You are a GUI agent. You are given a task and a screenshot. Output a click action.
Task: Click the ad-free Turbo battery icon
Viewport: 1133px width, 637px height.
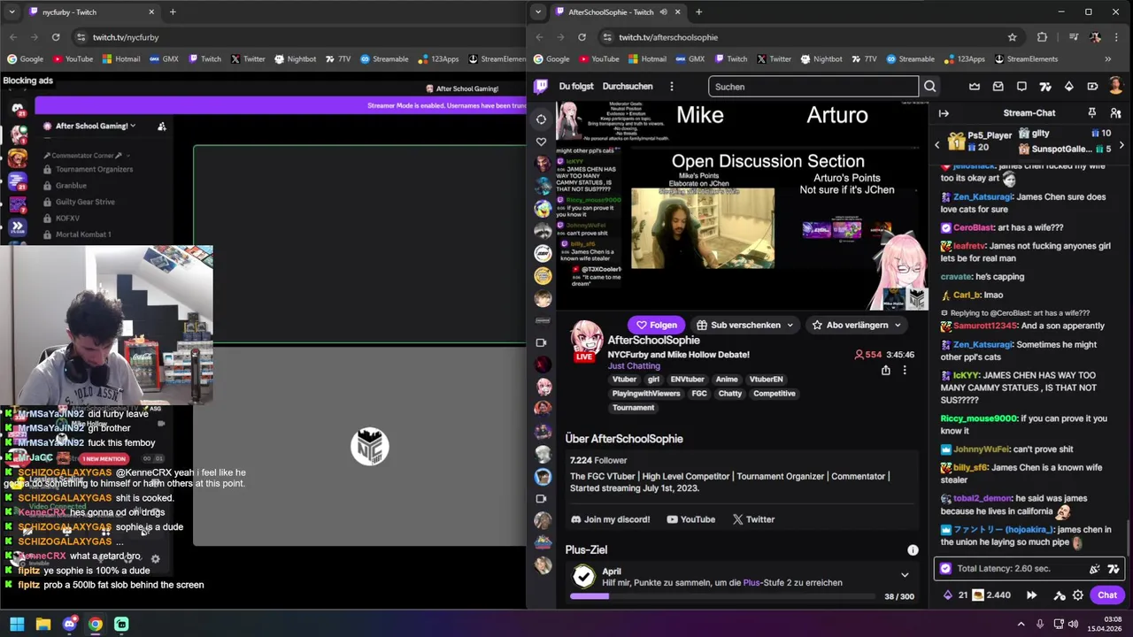(x=1092, y=86)
